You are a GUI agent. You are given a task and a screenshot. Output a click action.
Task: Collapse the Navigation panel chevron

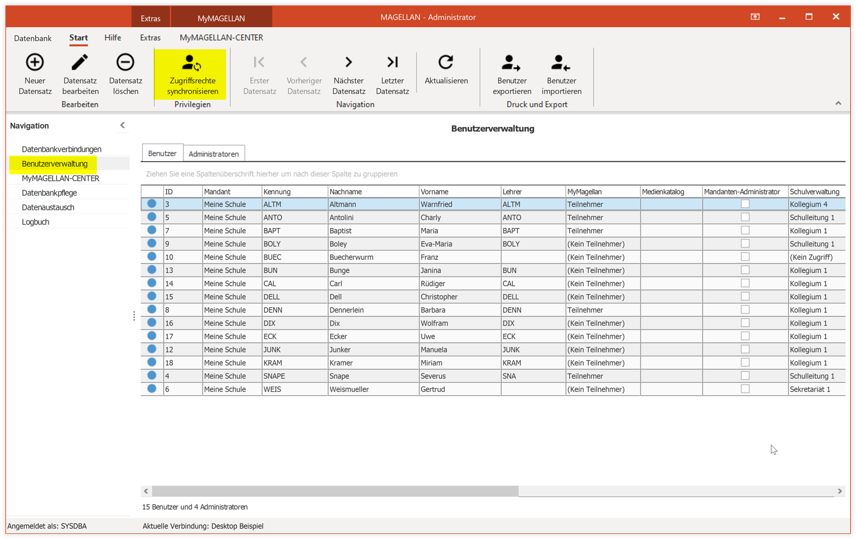(x=122, y=125)
